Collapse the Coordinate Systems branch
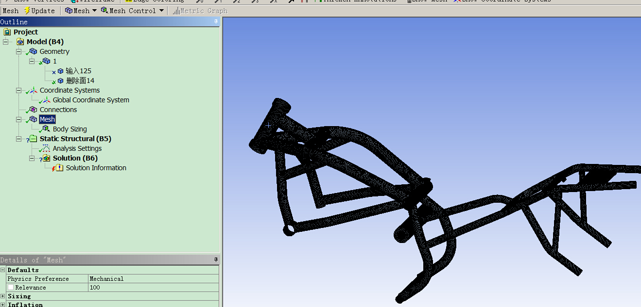This screenshot has width=641, height=307. (18, 90)
